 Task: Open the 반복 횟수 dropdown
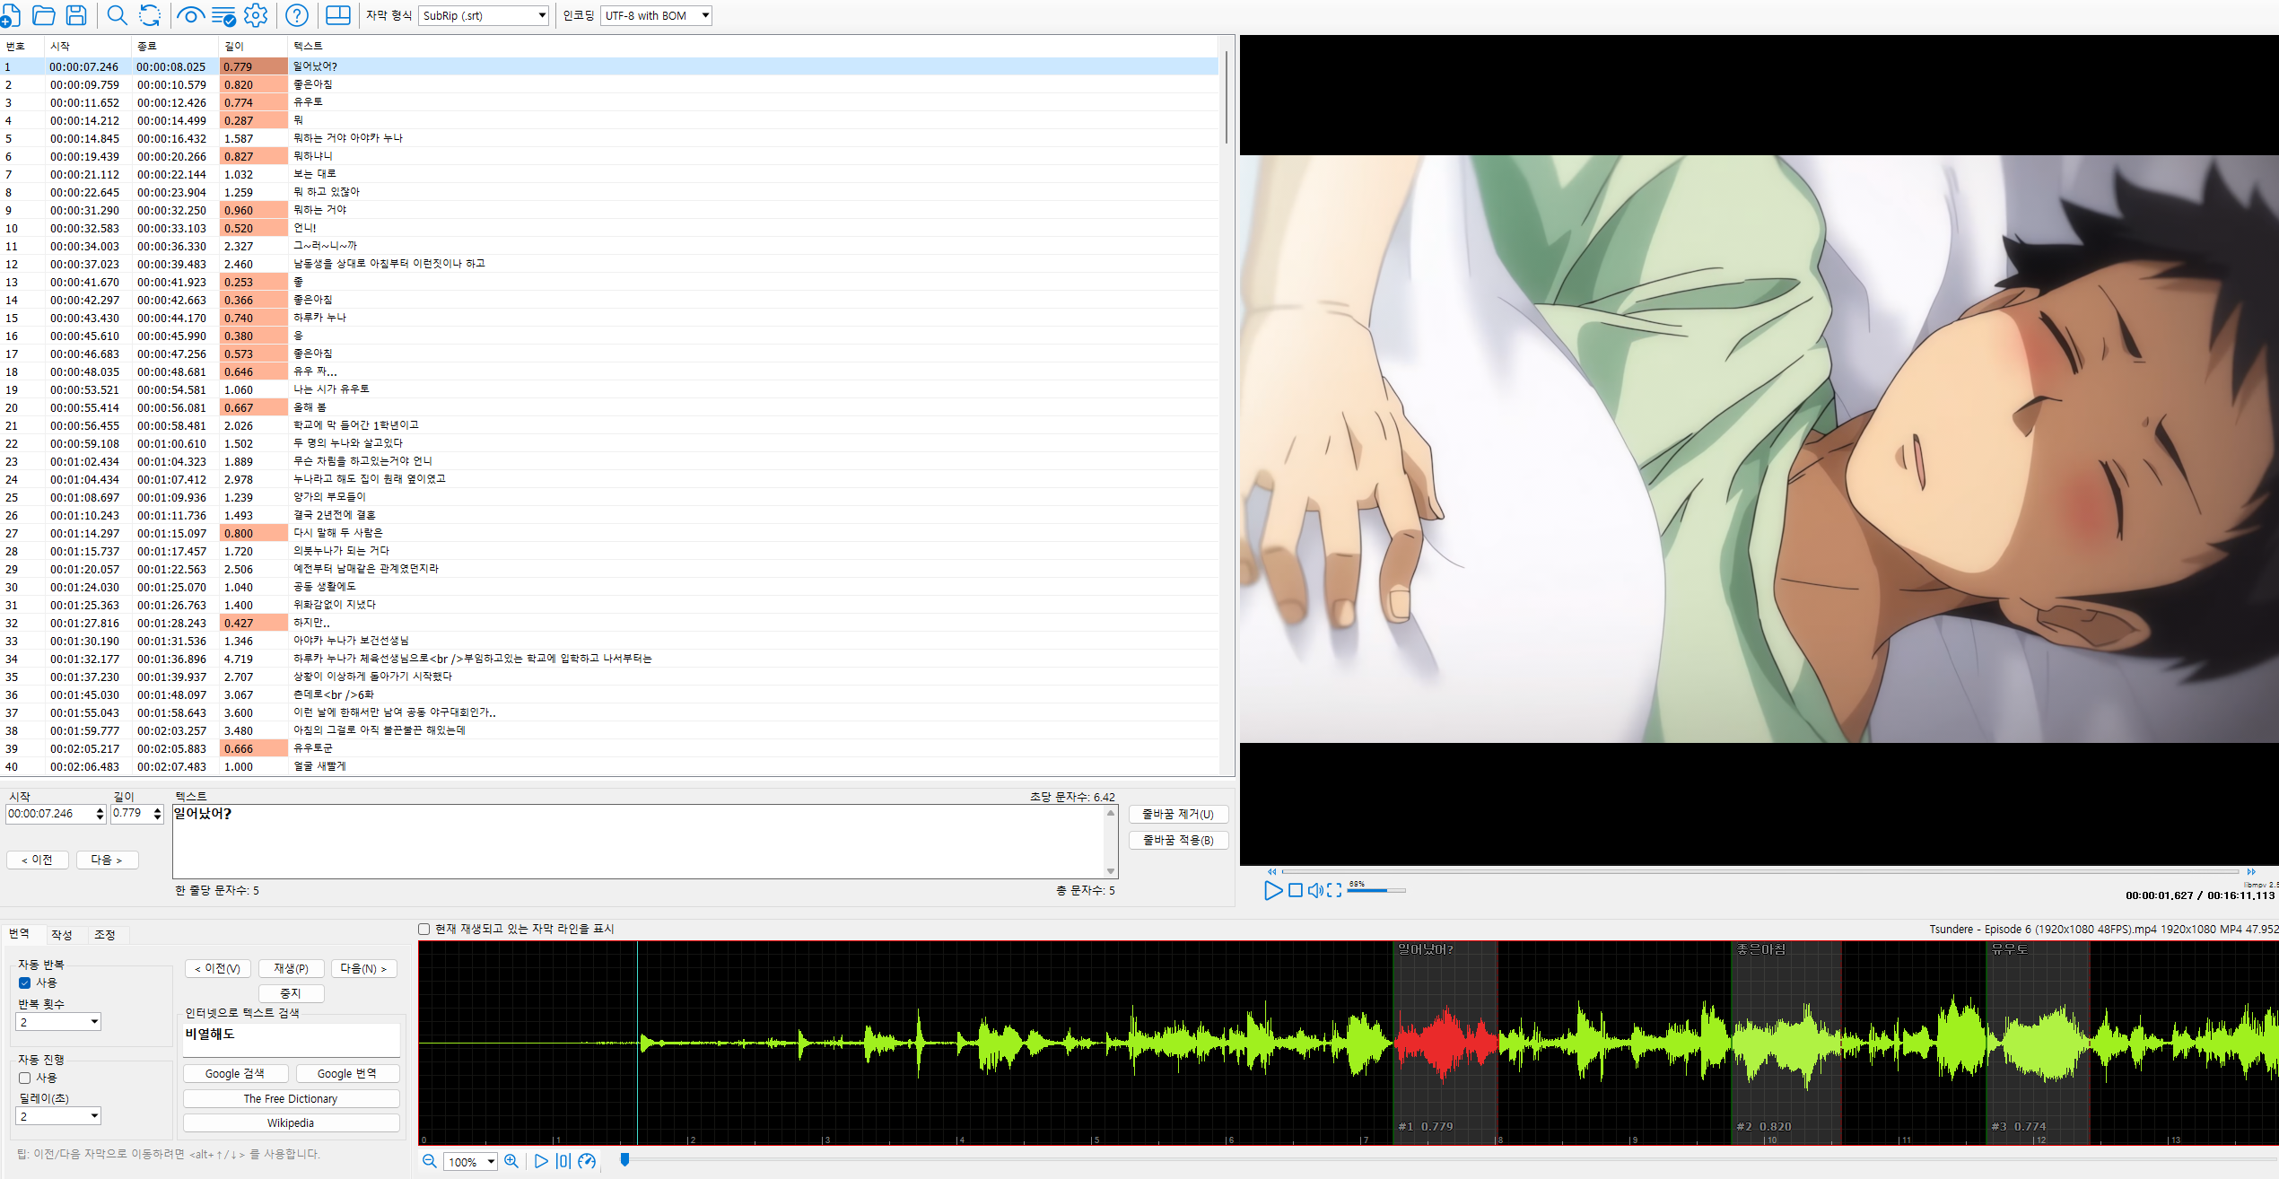click(58, 1021)
